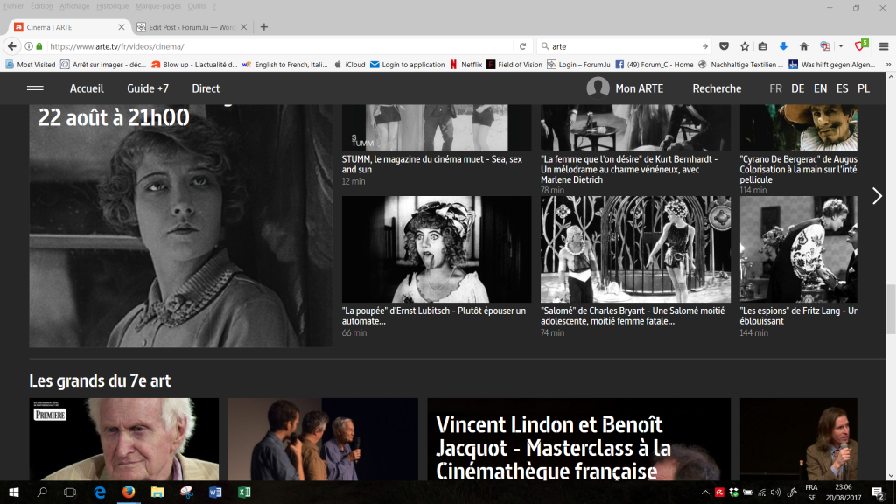Switch to the Edit Post Forum.lu tab
The height and width of the screenshot is (504, 896).
(x=192, y=27)
